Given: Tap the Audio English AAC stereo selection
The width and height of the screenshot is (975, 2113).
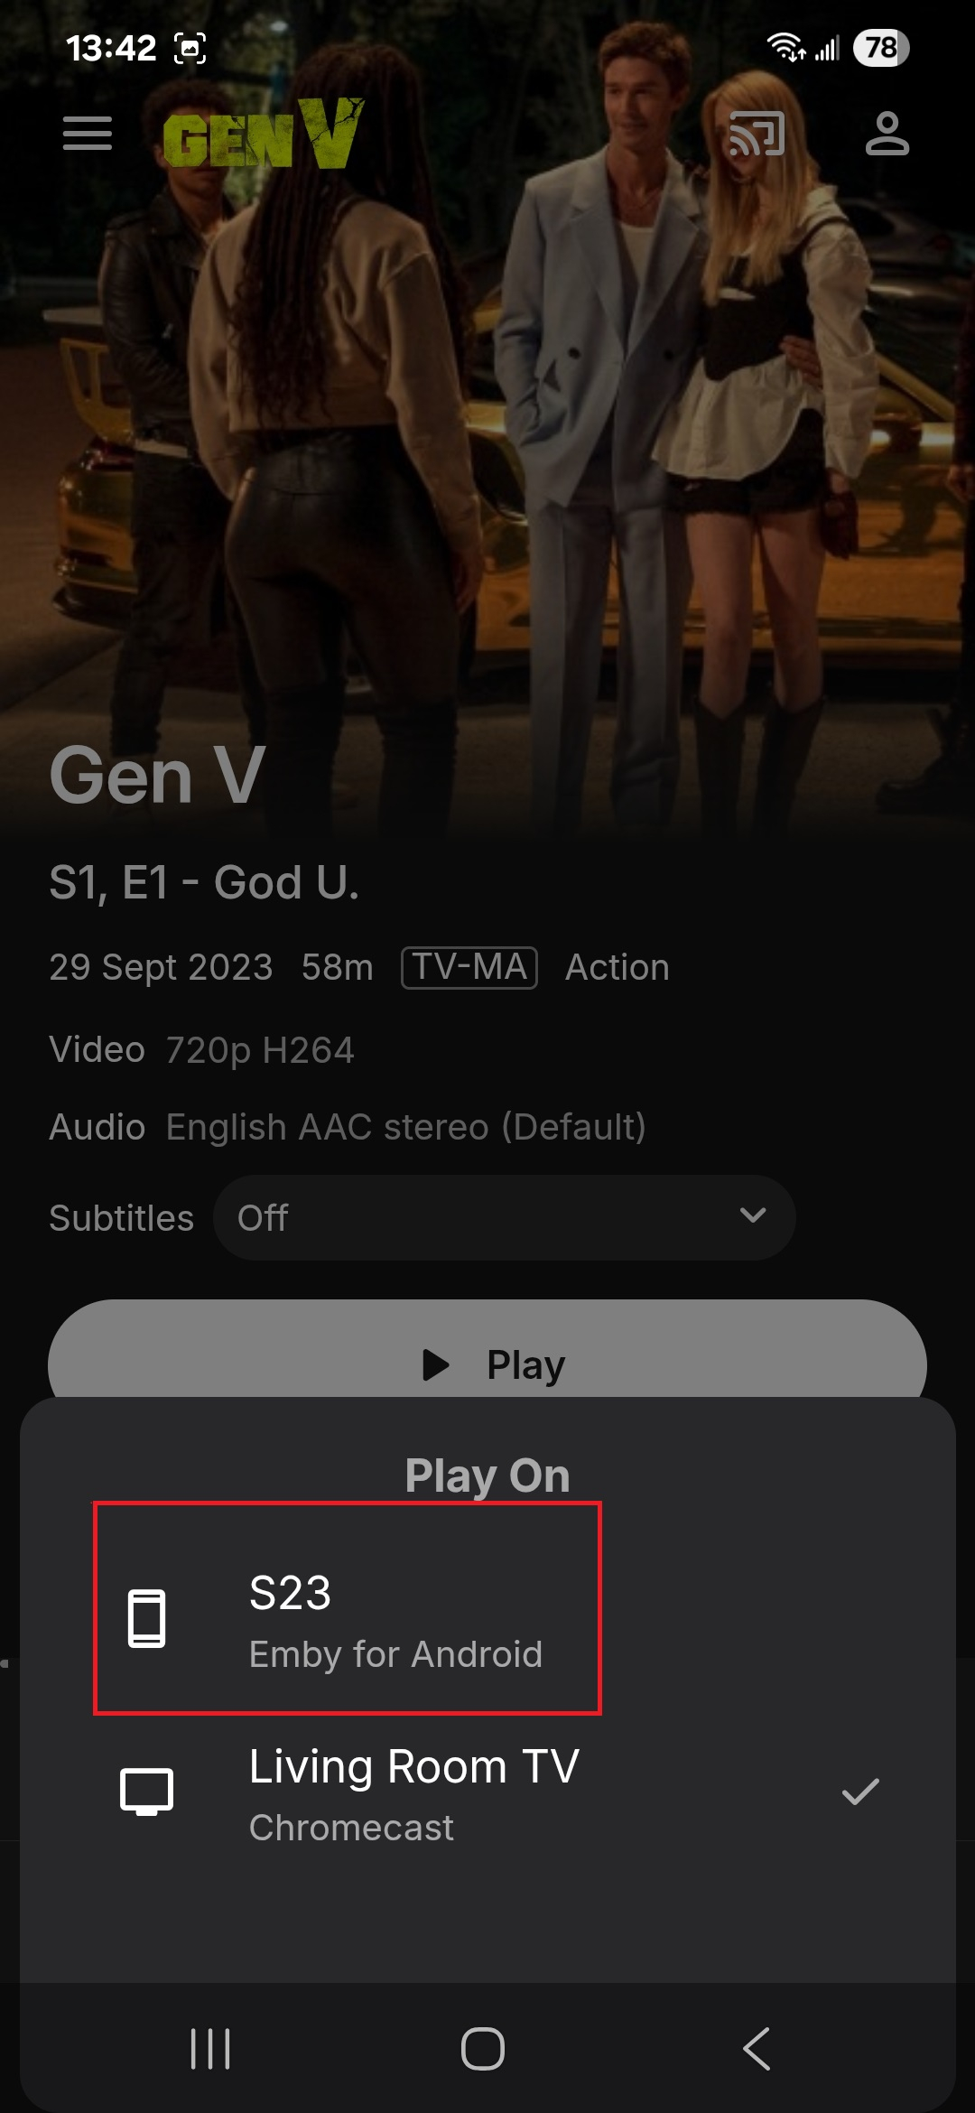Looking at the screenshot, I should click(405, 1127).
